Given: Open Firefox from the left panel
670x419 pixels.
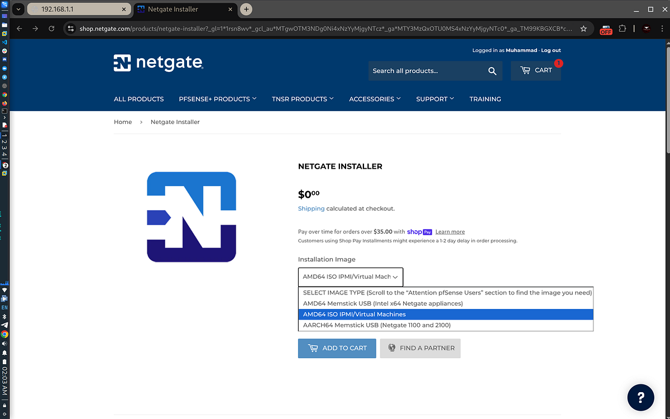Looking at the screenshot, I should (x=4, y=103).
